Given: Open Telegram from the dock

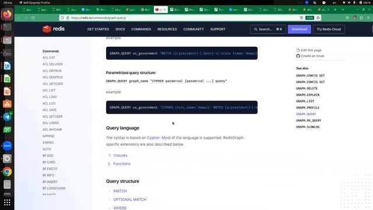Looking at the screenshot, I should click(7, 117).
